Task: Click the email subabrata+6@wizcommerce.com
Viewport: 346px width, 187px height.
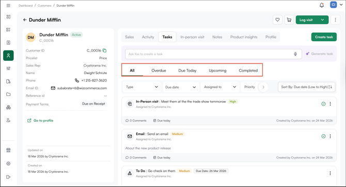Action: (82, 88)
